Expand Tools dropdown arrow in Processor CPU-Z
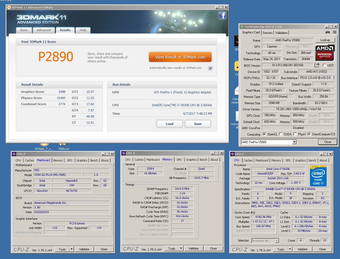Screen dimensions: 340x259 point(290,249)
